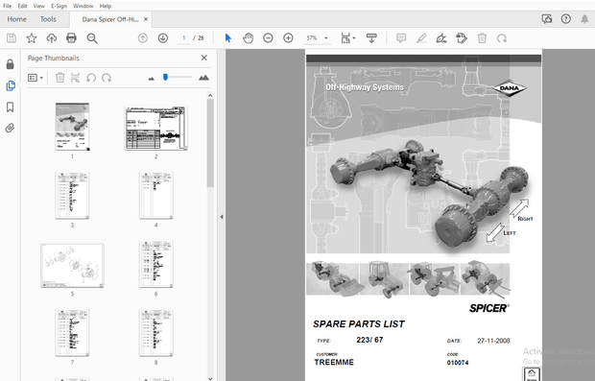Open the Help menu
The height and width of the screenshot is (381, 595).
click(106, 6)
